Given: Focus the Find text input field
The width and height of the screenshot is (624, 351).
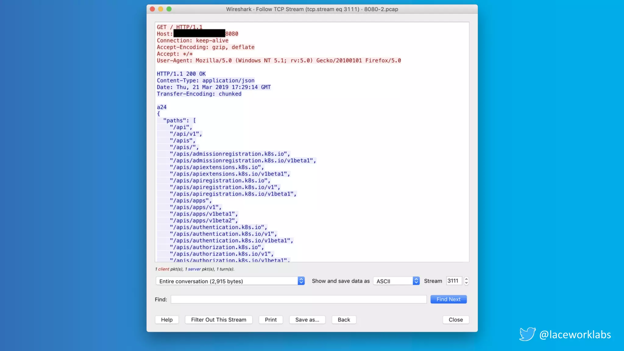Looking at the screenshot, I should pos(298,300).
